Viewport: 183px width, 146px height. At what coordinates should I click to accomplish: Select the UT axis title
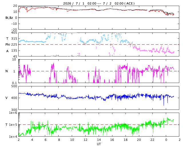coord(99,144)
